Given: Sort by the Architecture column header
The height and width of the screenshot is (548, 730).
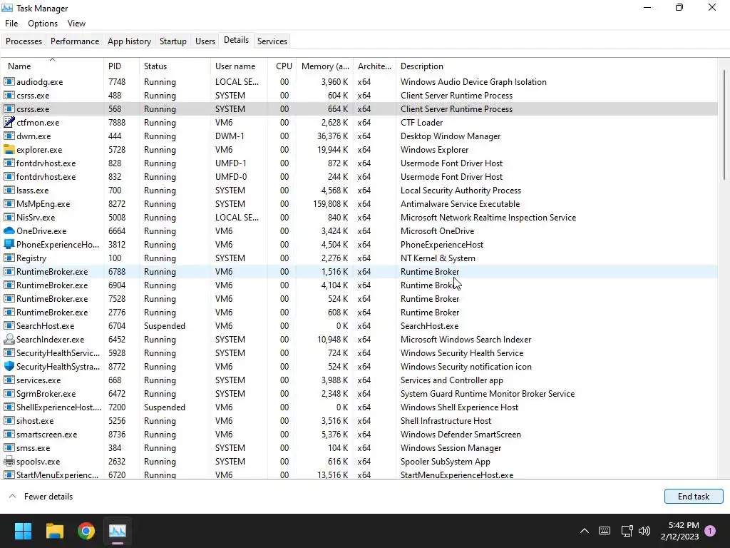Looking at the screenshot, I should (374, 66).
